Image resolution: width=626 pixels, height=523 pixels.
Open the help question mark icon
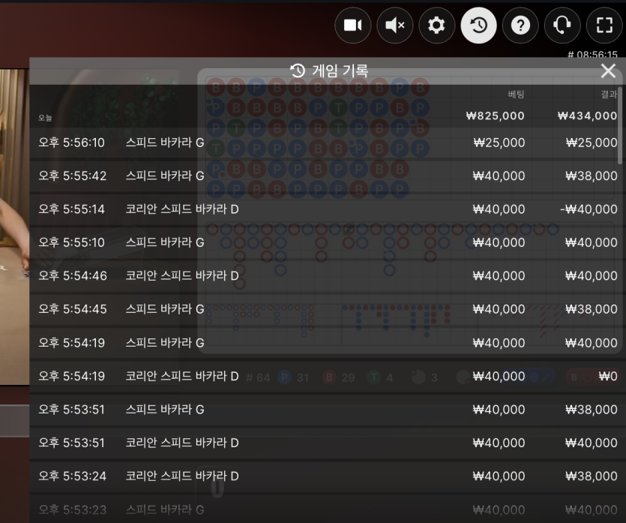[520, 26]
